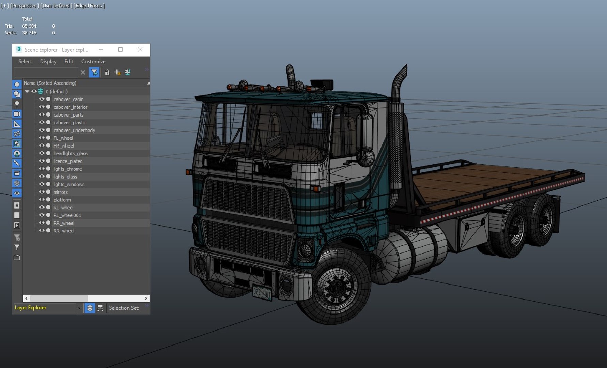Viewport: 607px width, 368px height.
Task: Toggle Display Hidden Objects eye icon in sidebar
Action: 17,193
